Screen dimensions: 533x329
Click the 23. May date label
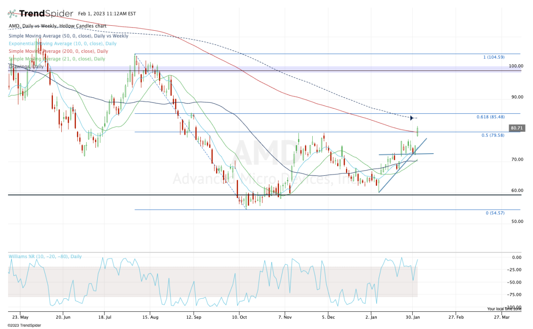coord(21,317)
